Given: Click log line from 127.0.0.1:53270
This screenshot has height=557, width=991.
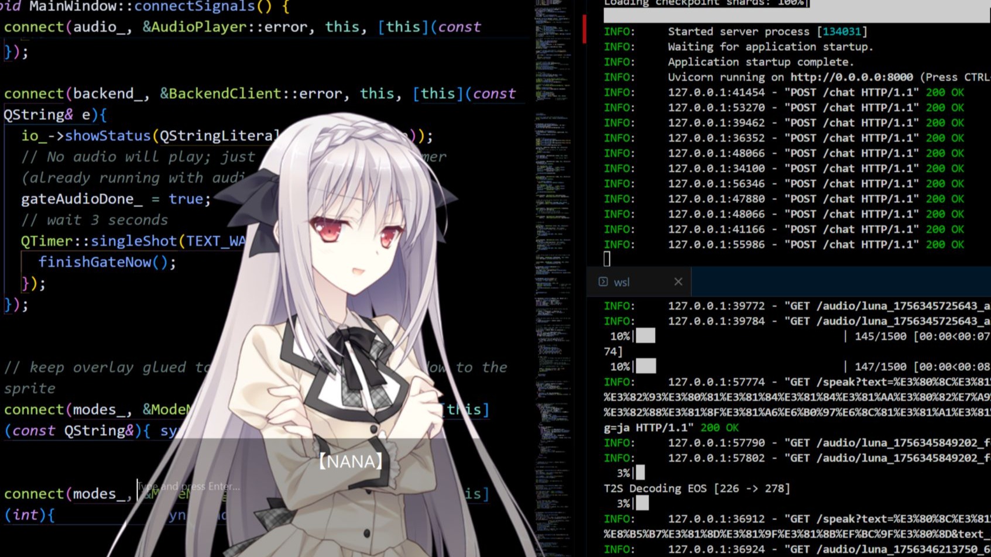Looking at the screenshot, I should [x=784, y=108].
